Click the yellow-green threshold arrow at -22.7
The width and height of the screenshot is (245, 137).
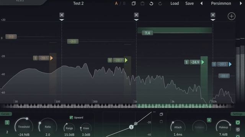click(x=126, y=60)
